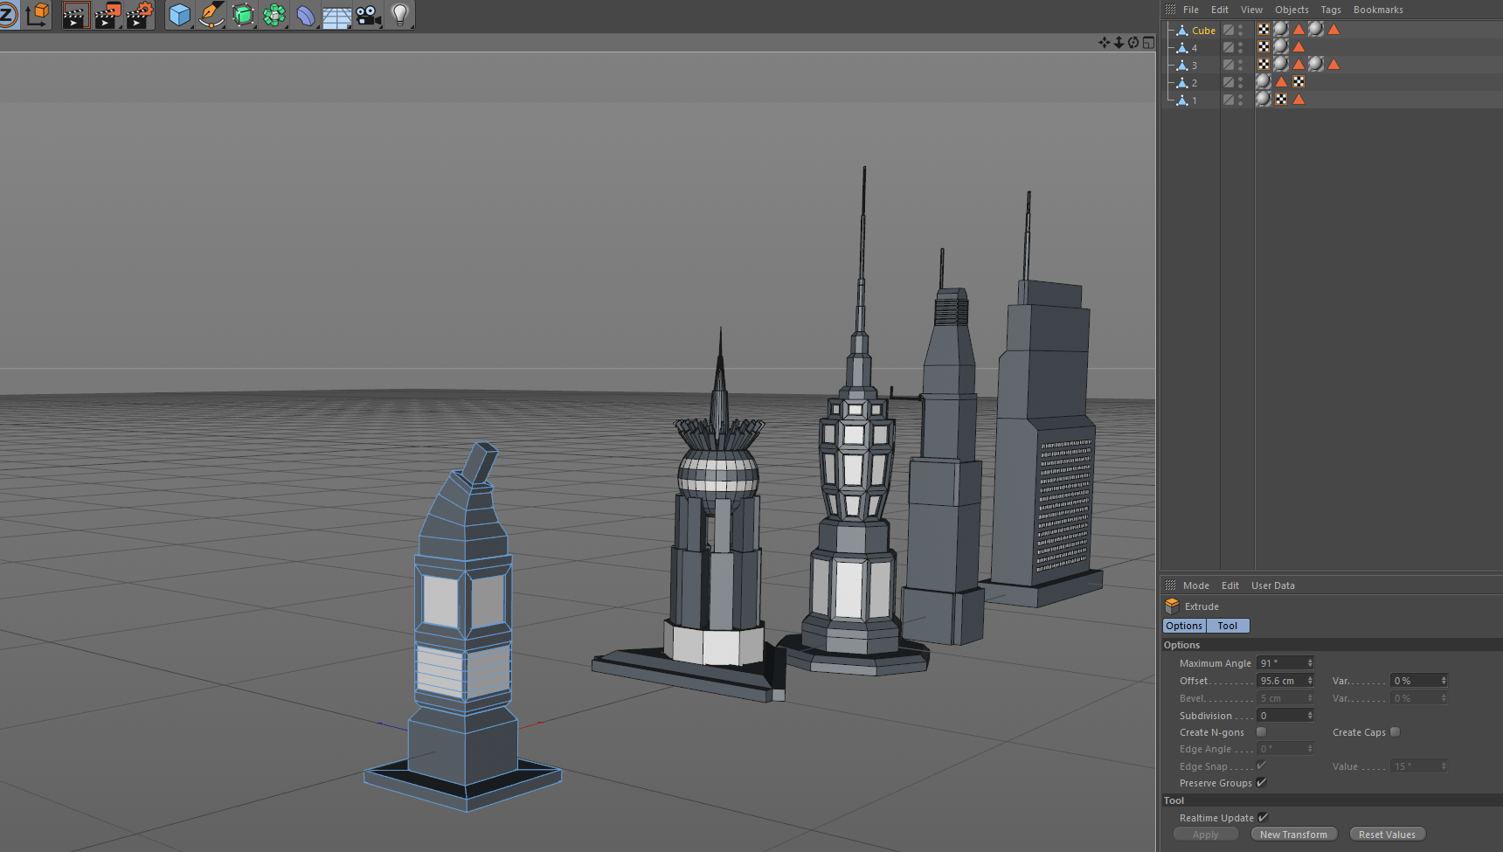The width and height of the screenshot is (1503, 852).
Task: Toggle Realtime Update checkbox
Action: click(x=1263, y=817)
